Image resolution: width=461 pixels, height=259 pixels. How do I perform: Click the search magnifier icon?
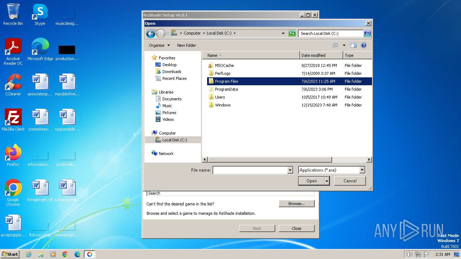367,33
